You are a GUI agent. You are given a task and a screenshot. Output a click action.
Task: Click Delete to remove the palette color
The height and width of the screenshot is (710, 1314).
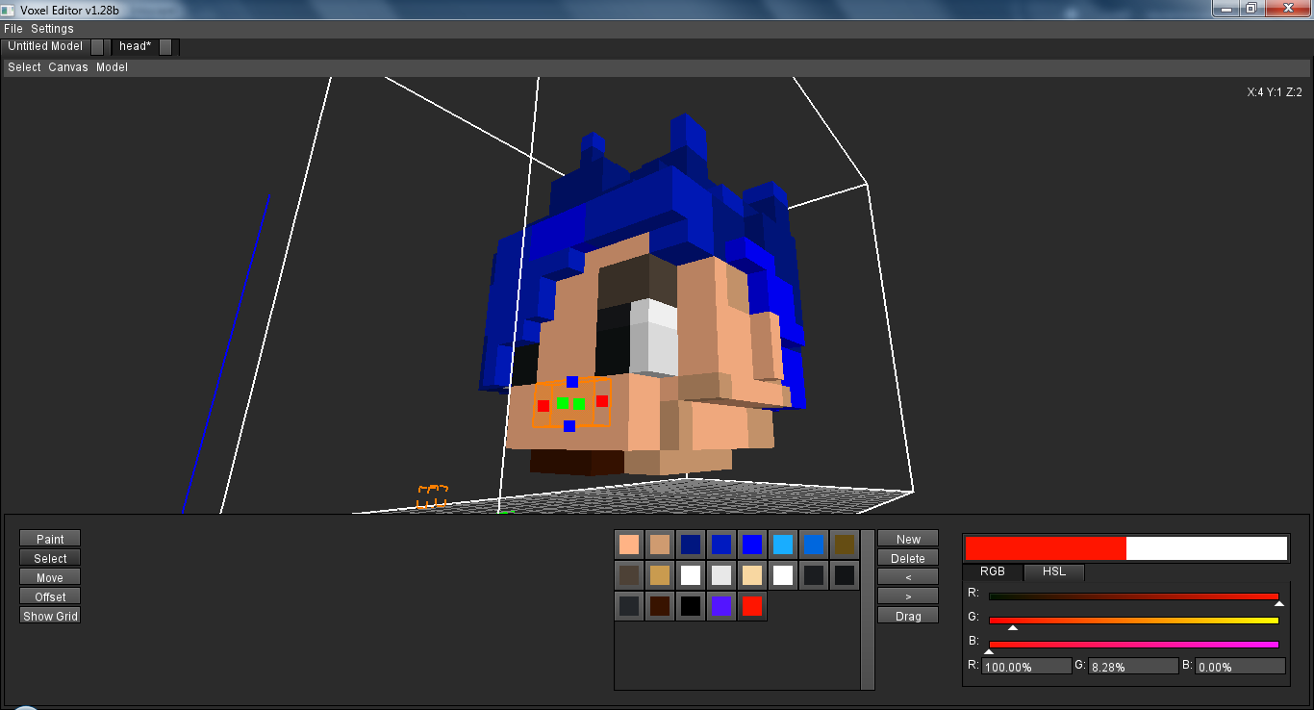click(x=908, y=558)
